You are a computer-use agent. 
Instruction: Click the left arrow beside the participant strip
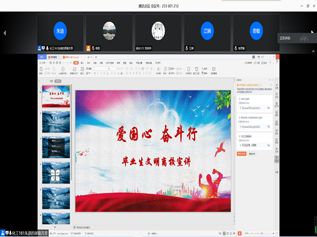pyautogui.click(x=5, y=33)
